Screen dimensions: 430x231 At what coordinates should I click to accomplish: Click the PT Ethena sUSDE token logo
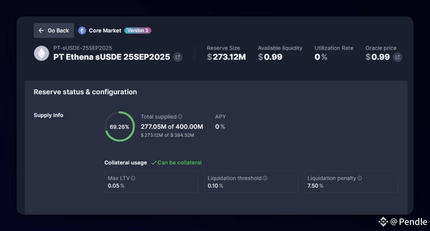[x=42, y=53]
